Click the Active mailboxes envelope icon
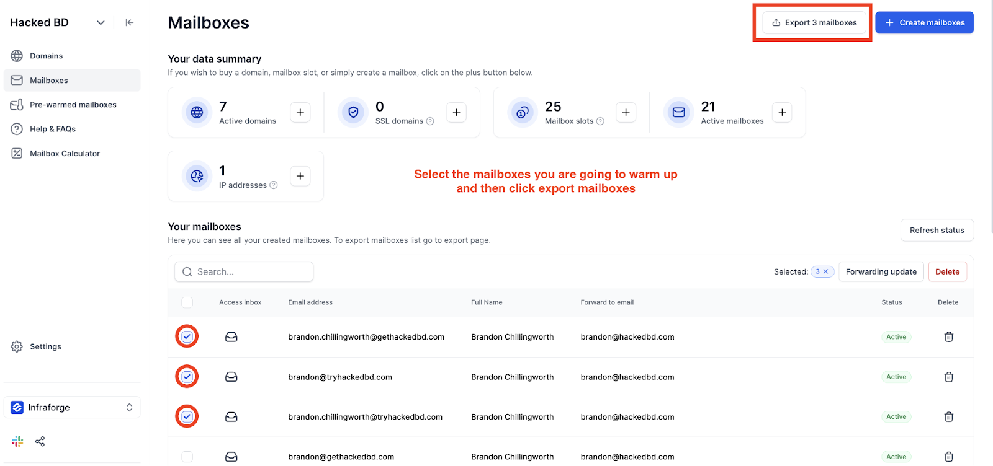The image size is (993, 466). tap(679, 112)
